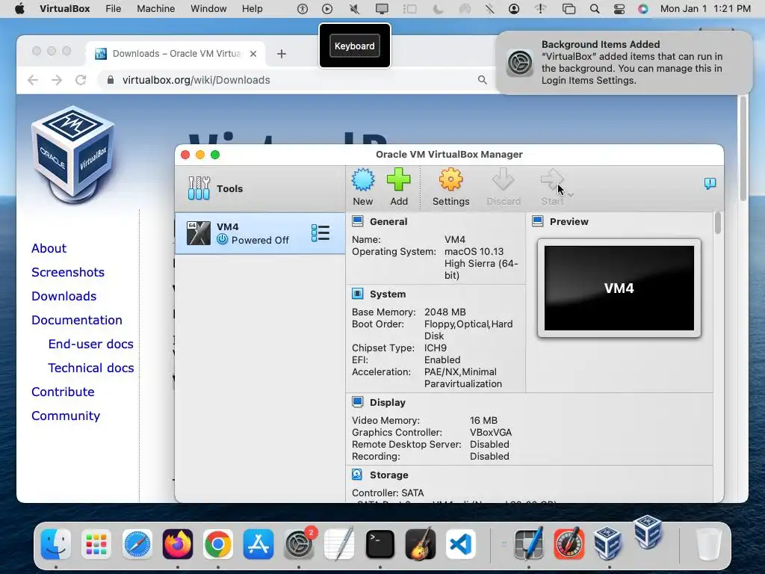Select the Downloads – Oracle VM VirtualBox browser tab
The height and width of the screenshot is (574, 765).
click(176, 54)
